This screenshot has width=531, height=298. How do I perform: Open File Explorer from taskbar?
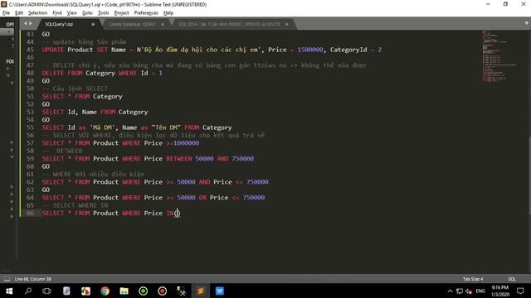(124, 291)
